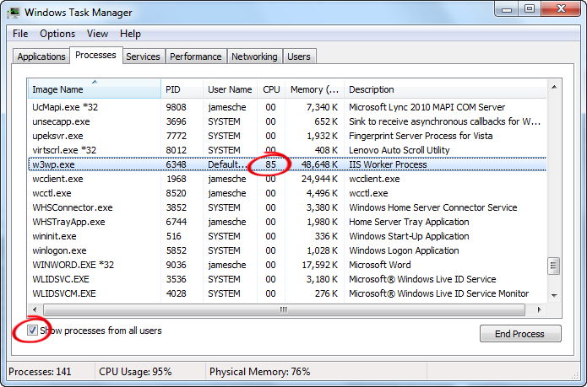
Task: Minimize the Task Manager window
Action: (507, 9)
